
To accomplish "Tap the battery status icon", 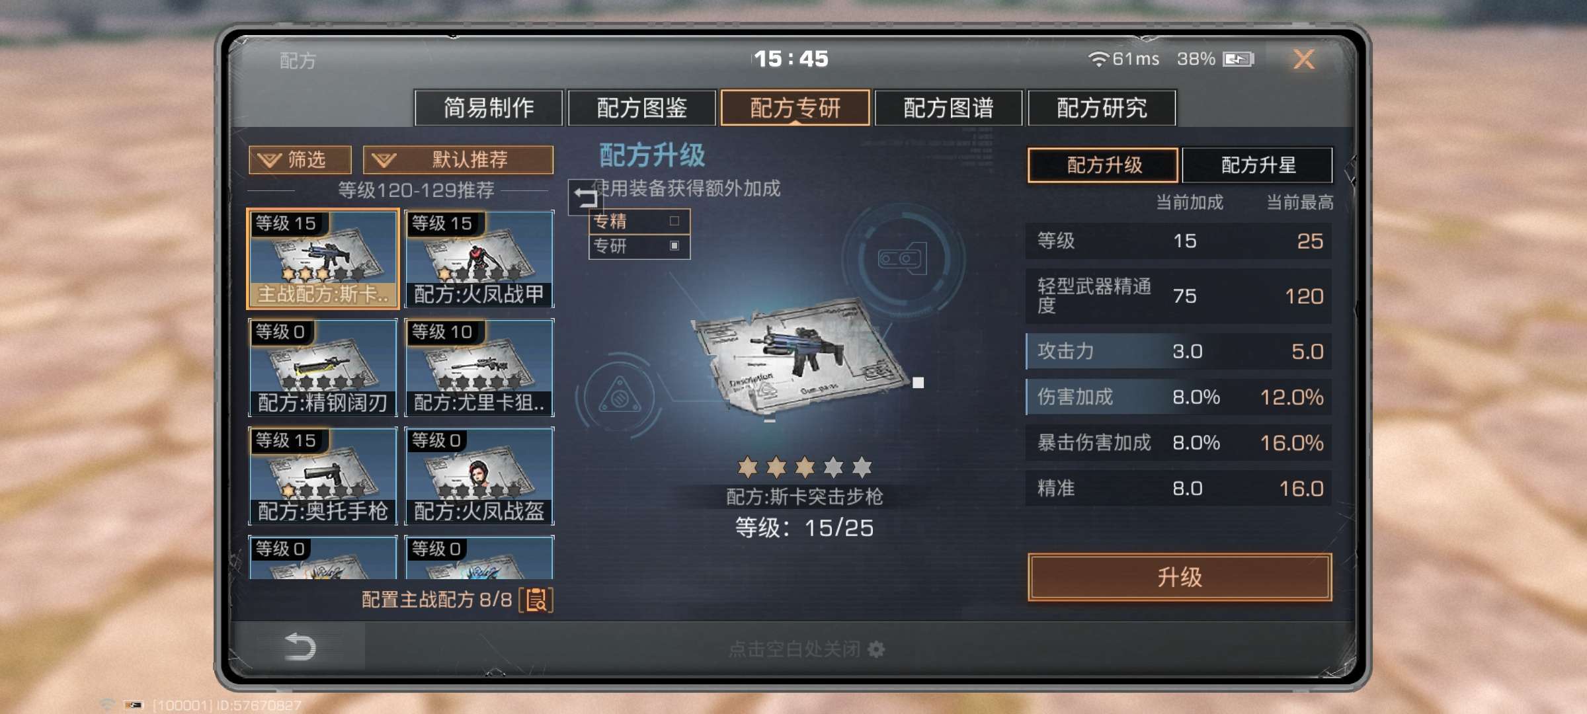I will click(x=1238, y=59).
